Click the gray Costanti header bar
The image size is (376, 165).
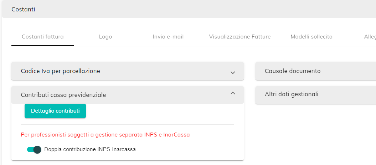pos(189,9)
